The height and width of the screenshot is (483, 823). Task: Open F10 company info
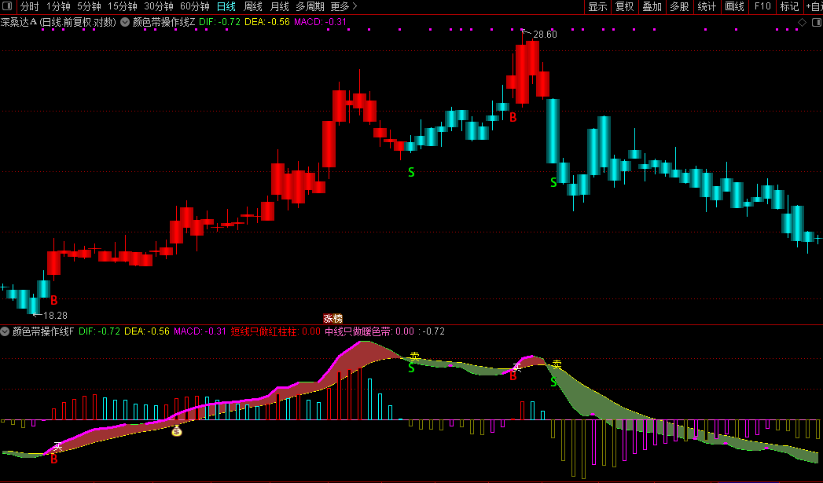click(x=762, y=6)
